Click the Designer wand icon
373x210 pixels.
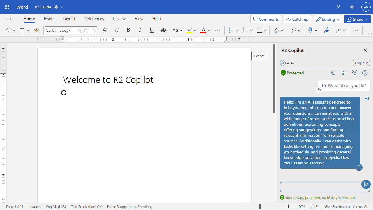point(339,30)
